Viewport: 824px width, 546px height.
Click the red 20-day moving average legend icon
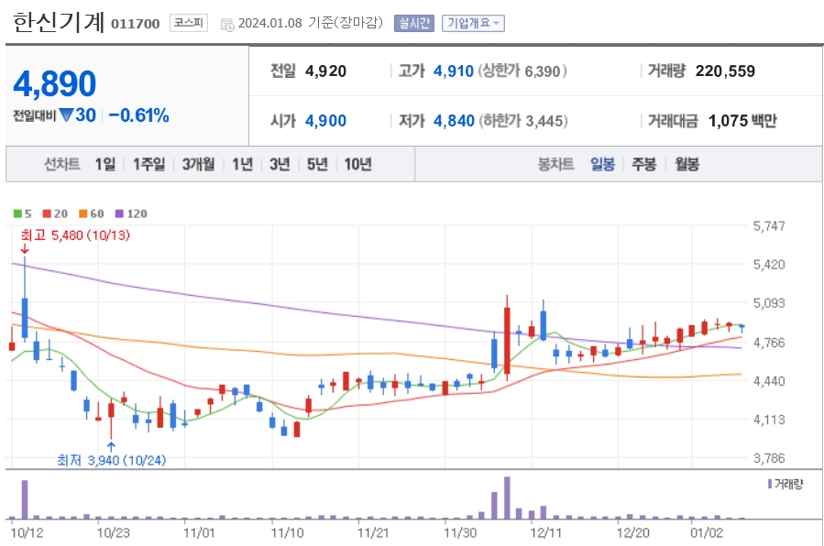tap(46, 213)
